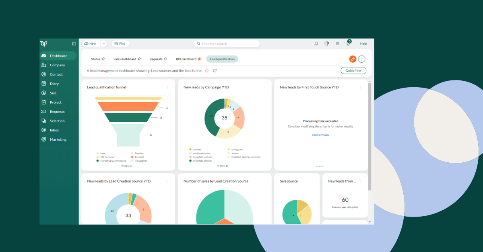Screen dimensions: 483x252
Task: Open options menu for Lead qualification funnel tile
Action: (x=168, y=87)
